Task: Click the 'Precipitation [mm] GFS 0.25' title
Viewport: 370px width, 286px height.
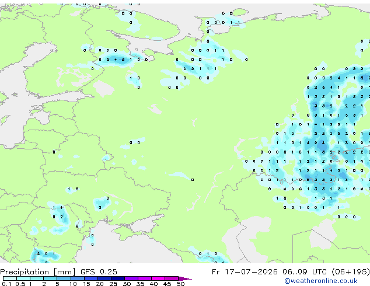Action: tap(58, 272)
